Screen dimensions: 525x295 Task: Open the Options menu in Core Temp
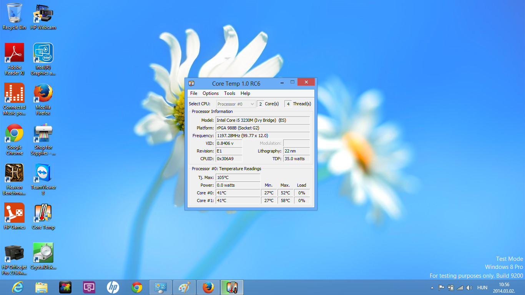coord(211,93)
